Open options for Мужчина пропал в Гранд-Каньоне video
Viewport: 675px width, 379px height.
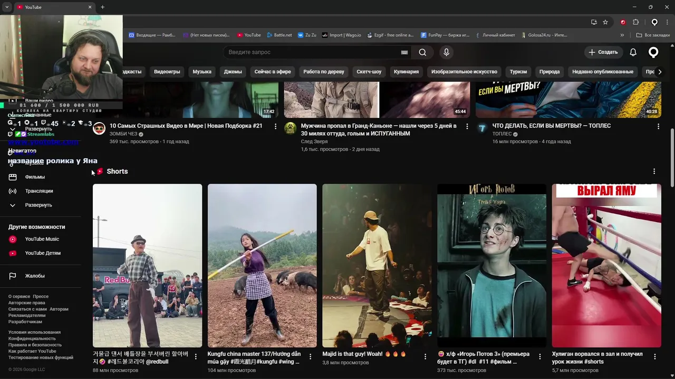(467, 126)
